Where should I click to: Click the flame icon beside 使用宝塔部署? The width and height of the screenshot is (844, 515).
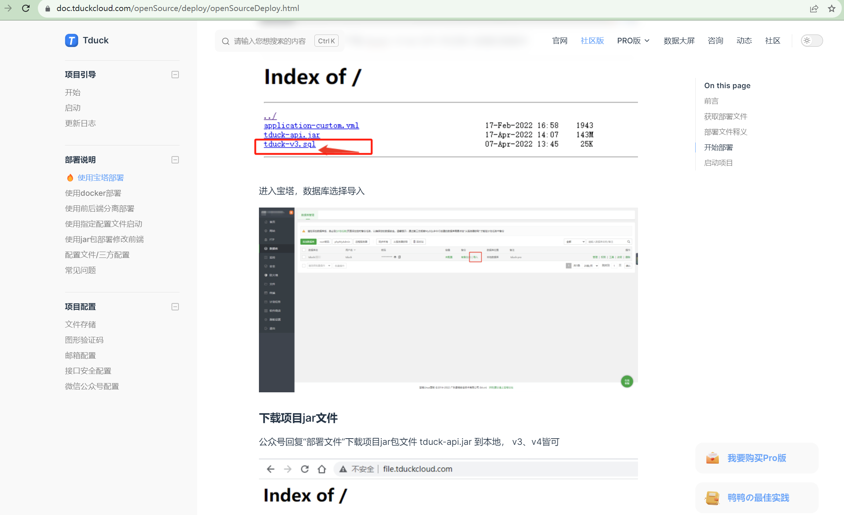pos(70,178)
